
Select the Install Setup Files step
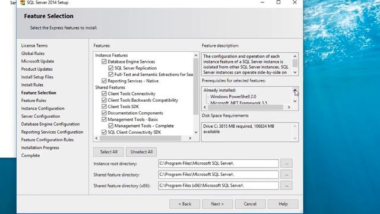pos(37,77)
